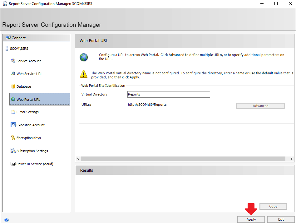Click the E-mail Settings envelope icon

tap(13, 112)
